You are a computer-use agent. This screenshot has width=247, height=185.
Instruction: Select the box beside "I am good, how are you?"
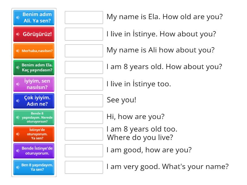point(84,151)
